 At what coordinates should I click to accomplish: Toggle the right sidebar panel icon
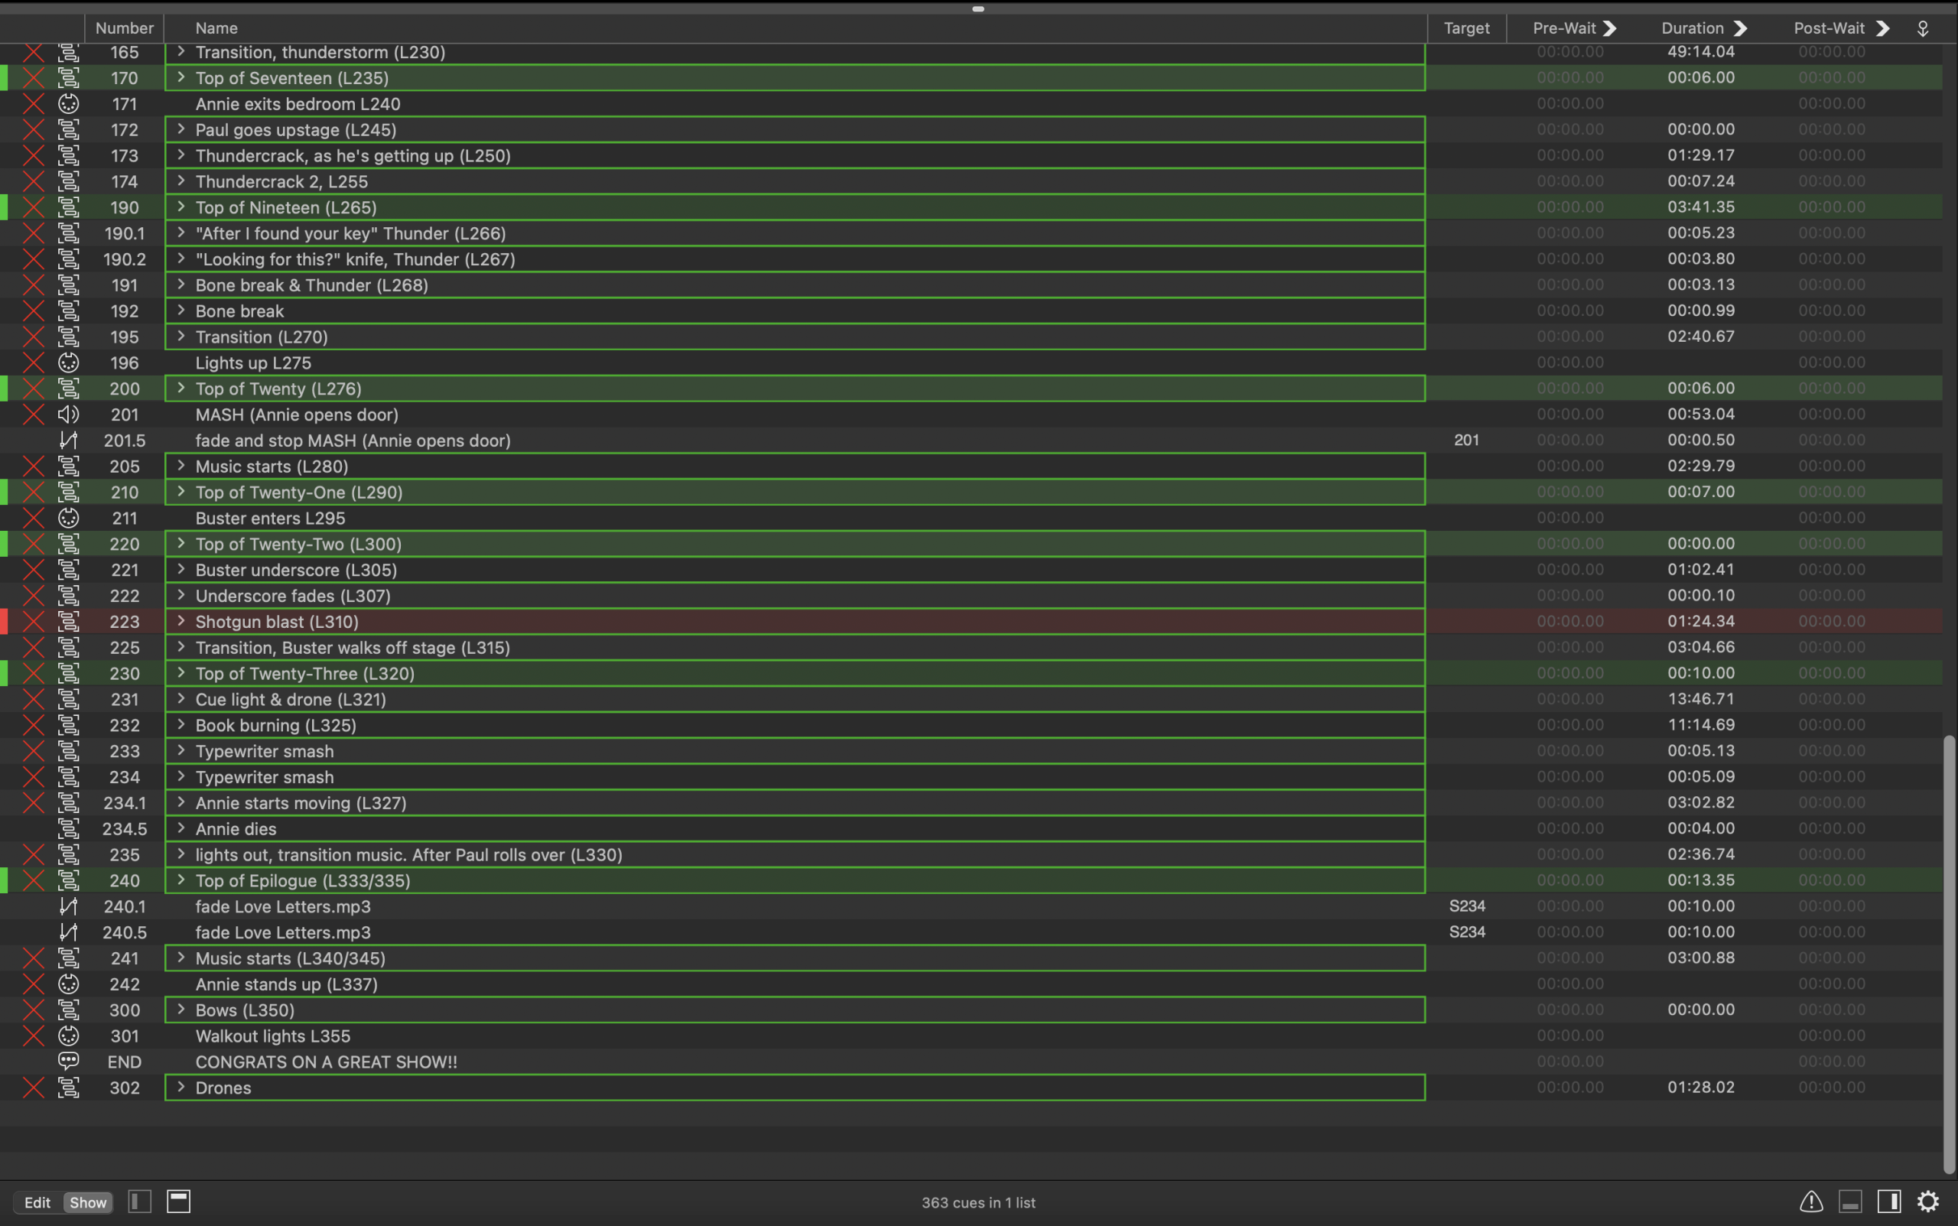[1888, 1201]
